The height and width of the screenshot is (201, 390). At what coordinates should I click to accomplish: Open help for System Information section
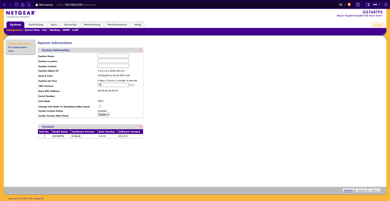tap(141, 50)
